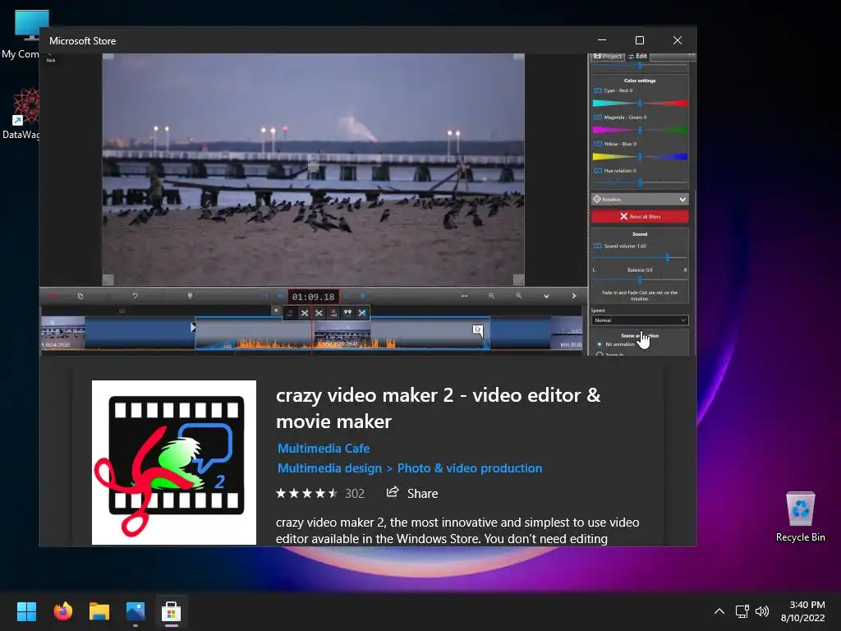
Task: Show hidden system tray icons
Action: click(x=719, y=611)
